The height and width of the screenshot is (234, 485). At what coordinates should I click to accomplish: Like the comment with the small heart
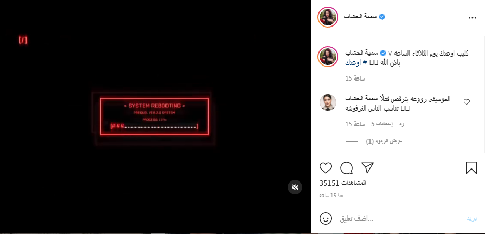click(466, 102)
